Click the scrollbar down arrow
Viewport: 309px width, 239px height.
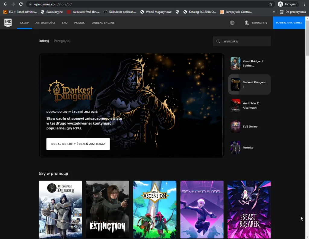coord(307,237)
